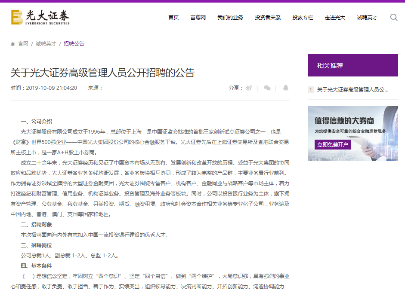Open 投资者关系 menu item

coord(268,18)
